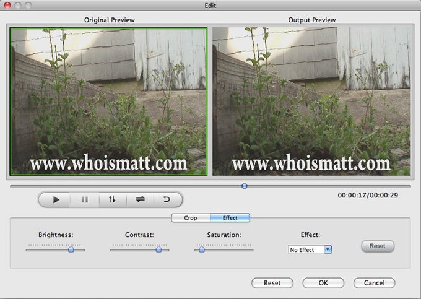The height and width of the screenshot is (299, 421).
Task: Click the bottom Reset button beside OK
Action: (272, 283)
